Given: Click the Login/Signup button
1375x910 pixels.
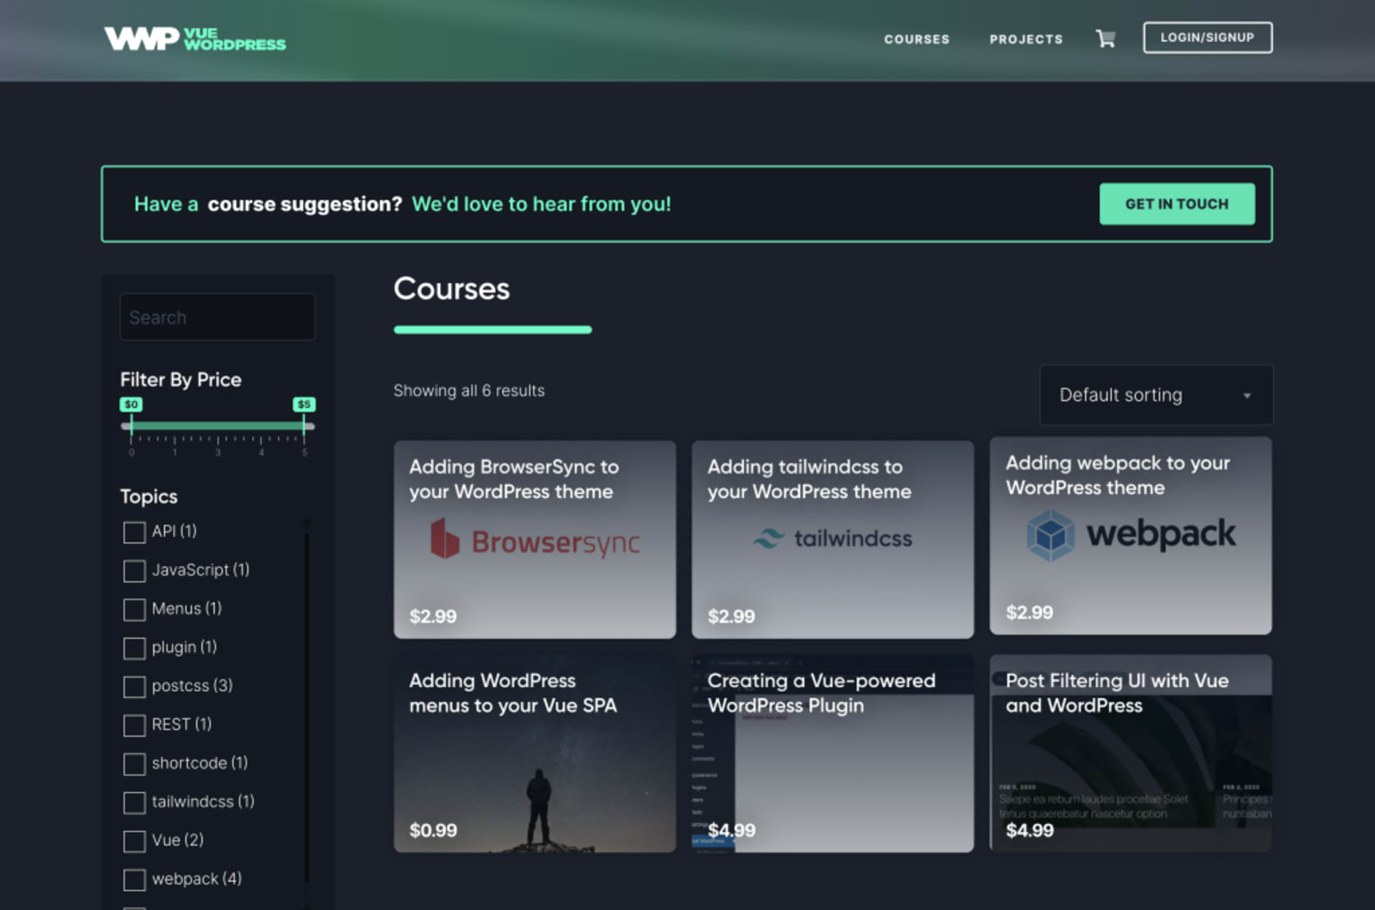Looking at the screenshot, I should (1208, 38).
